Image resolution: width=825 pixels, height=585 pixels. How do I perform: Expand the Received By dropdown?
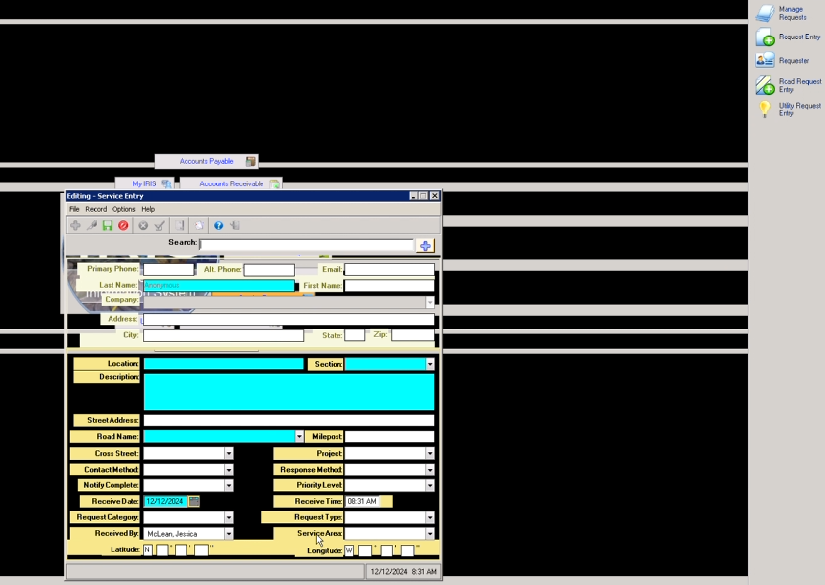tap(228, 534)
